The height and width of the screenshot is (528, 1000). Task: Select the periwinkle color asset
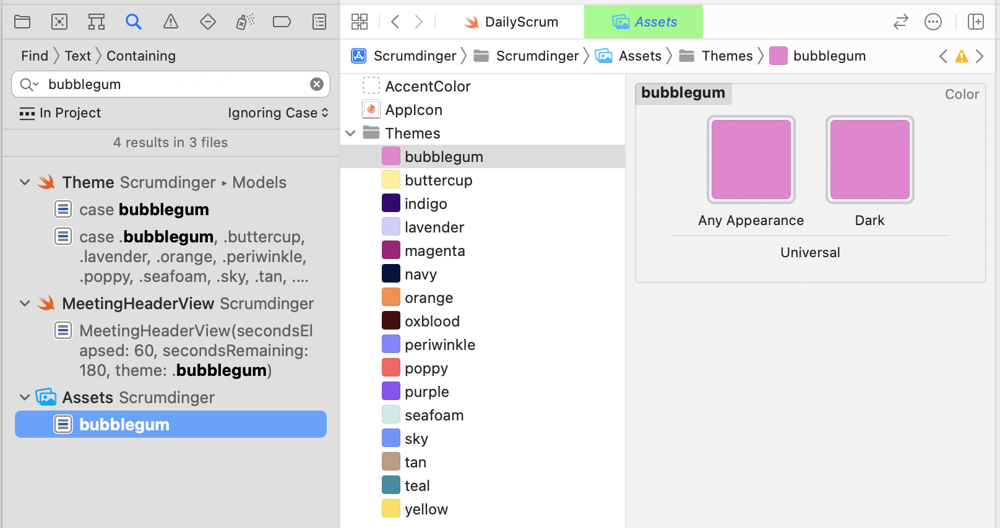click(439, 345)
